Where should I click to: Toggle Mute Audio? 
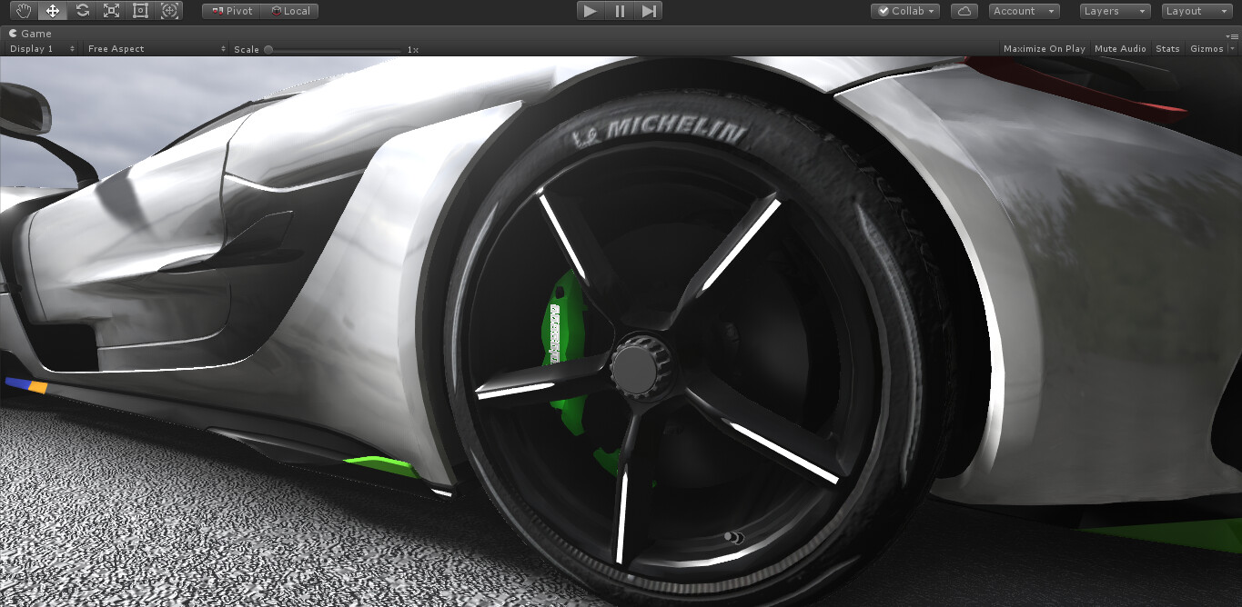point(1120,49)
